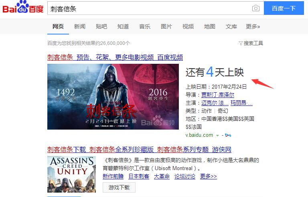Open the Baidu logo homepage
This screenshot has width=308, height=197.
click(23, 7)
